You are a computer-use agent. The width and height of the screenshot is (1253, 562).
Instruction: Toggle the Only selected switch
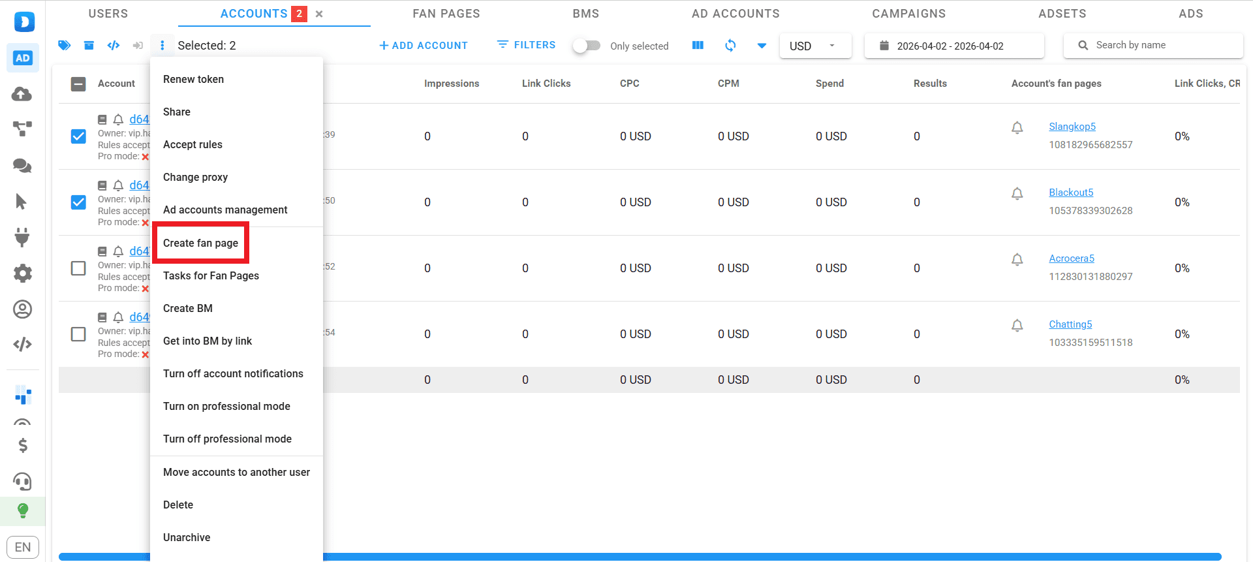pos(586,46)
